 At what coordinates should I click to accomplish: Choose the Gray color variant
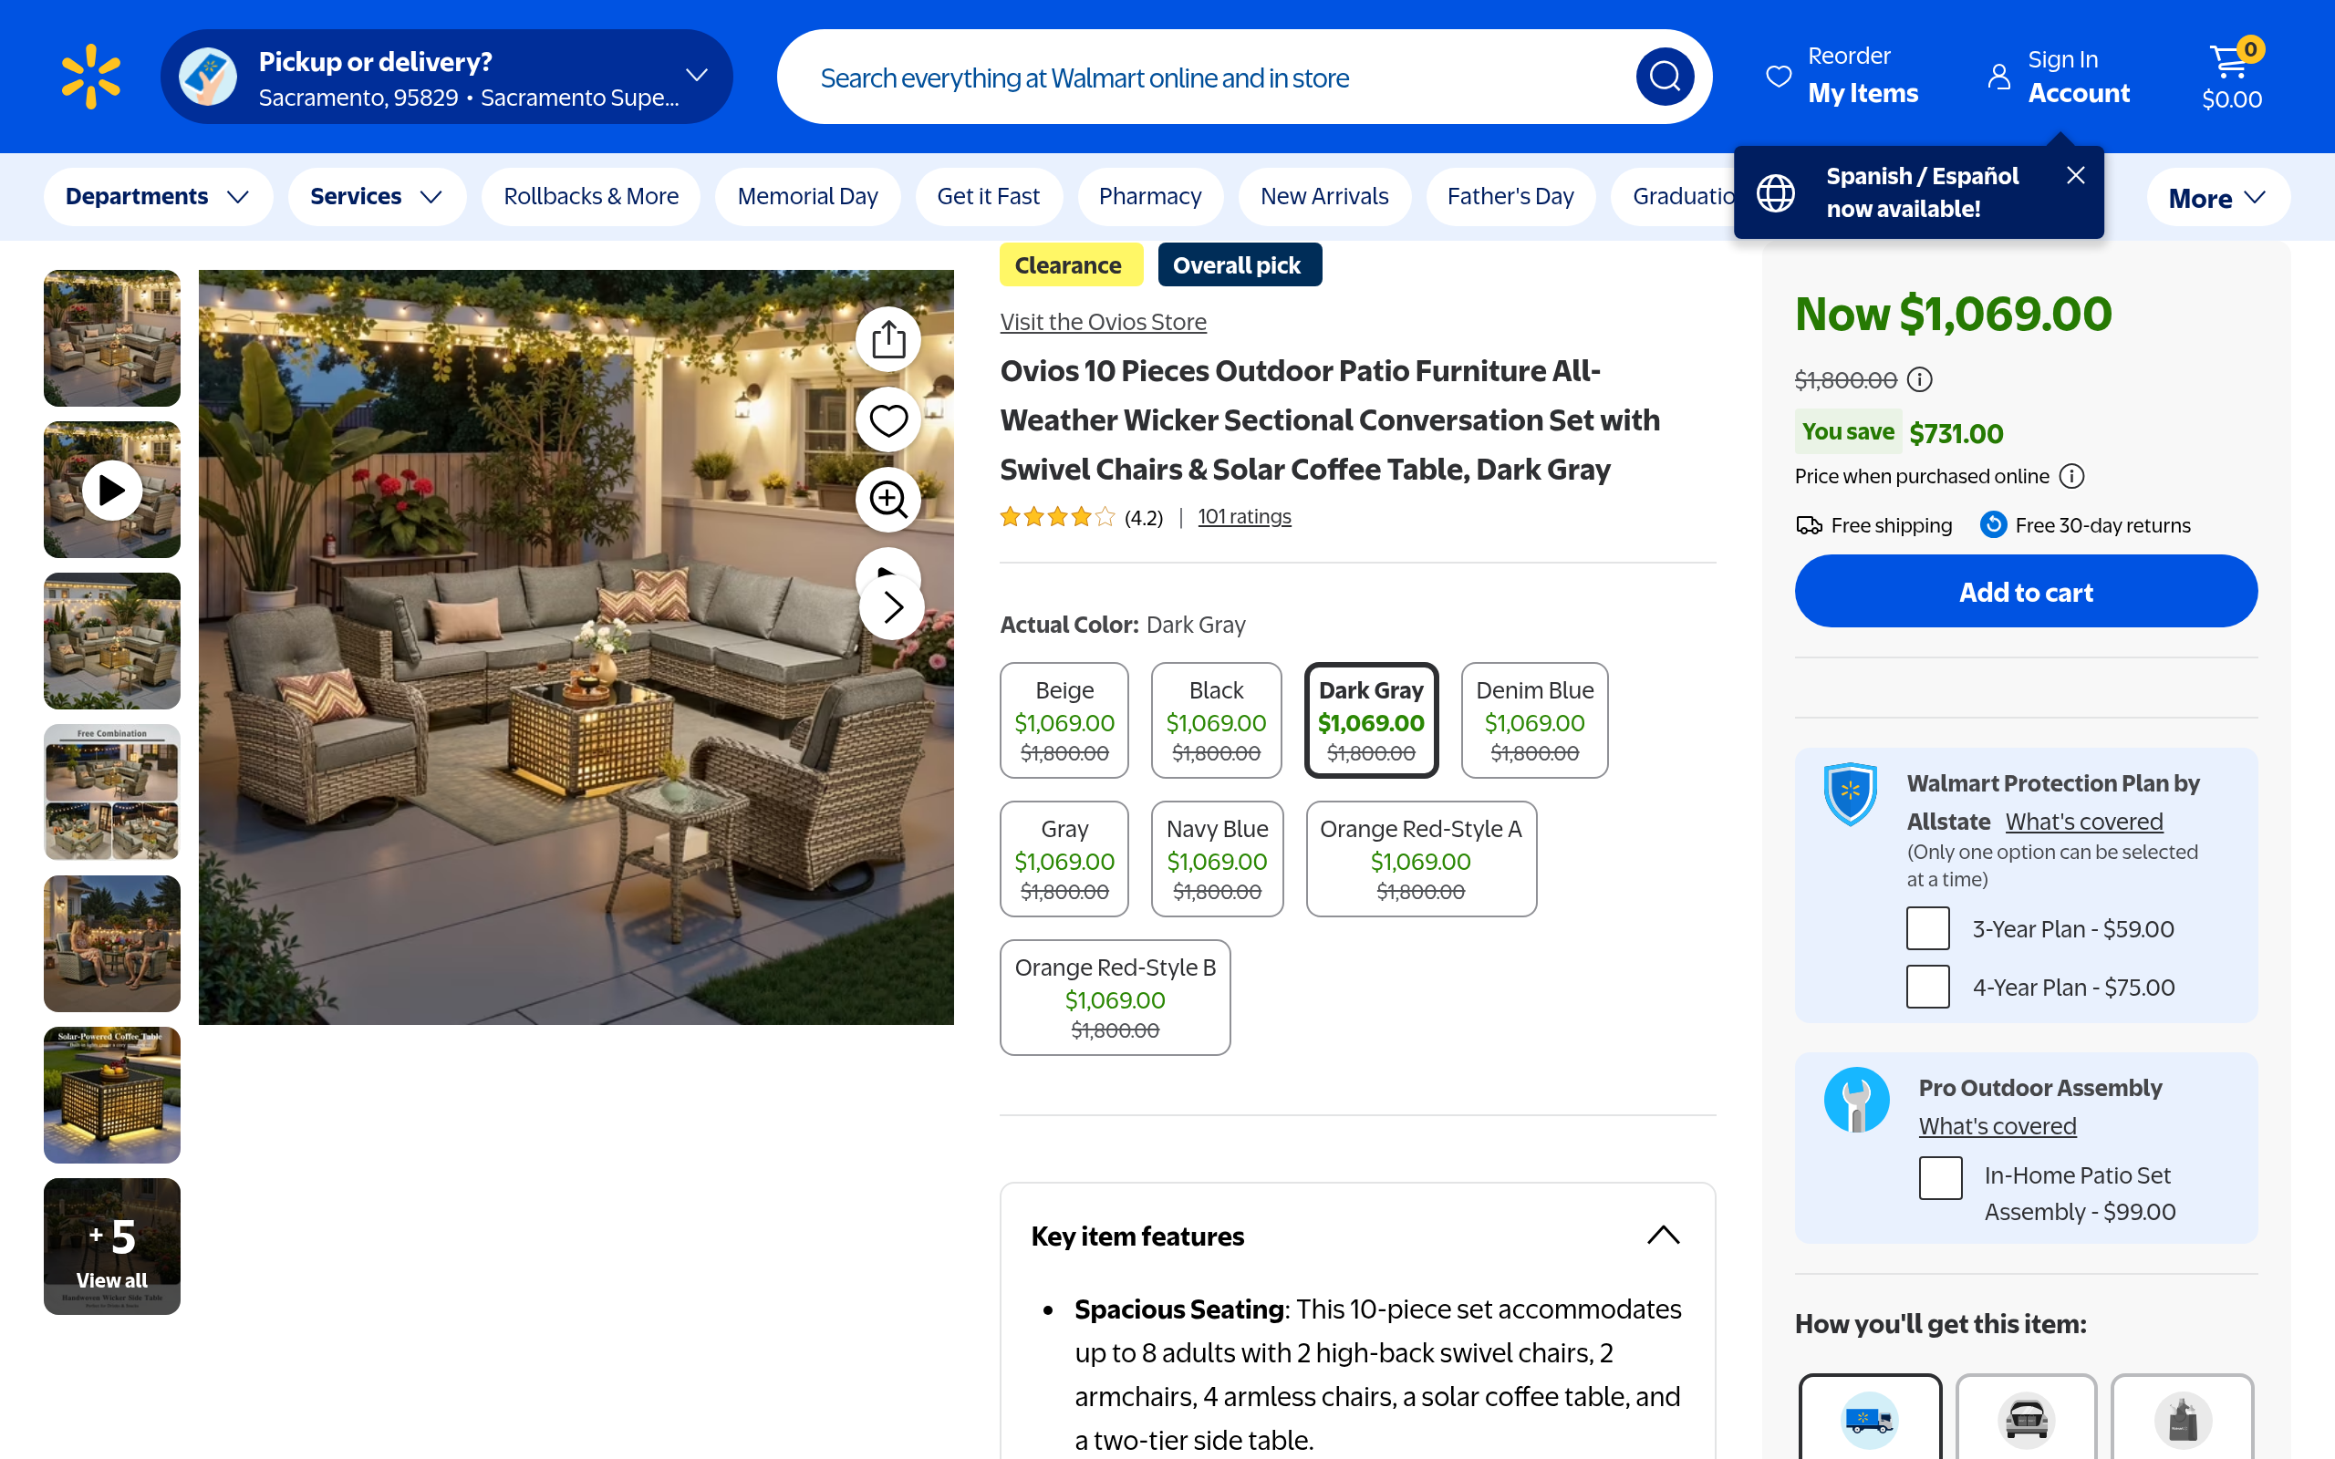point(1064,859)
